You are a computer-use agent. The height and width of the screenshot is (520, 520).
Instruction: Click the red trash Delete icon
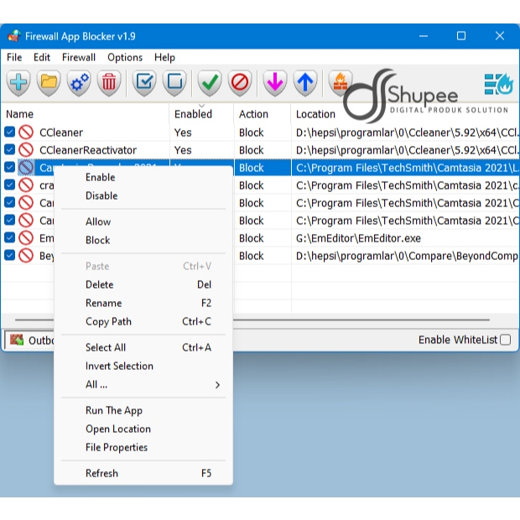point(109,82)
